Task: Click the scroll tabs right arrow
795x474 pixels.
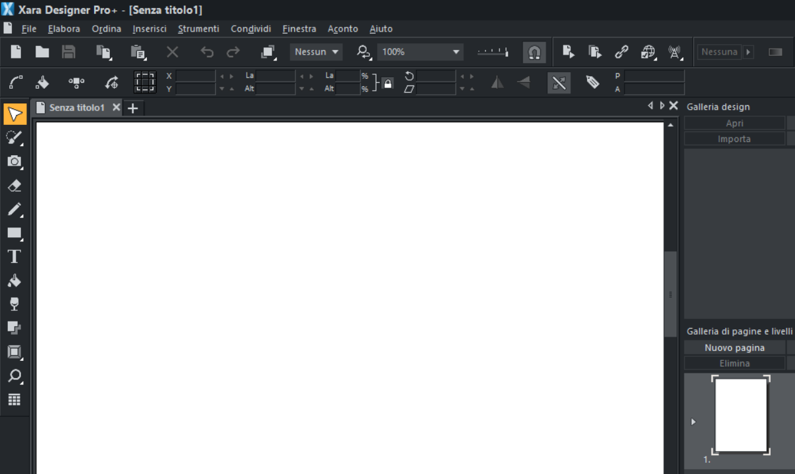Action: click(661, 106)
